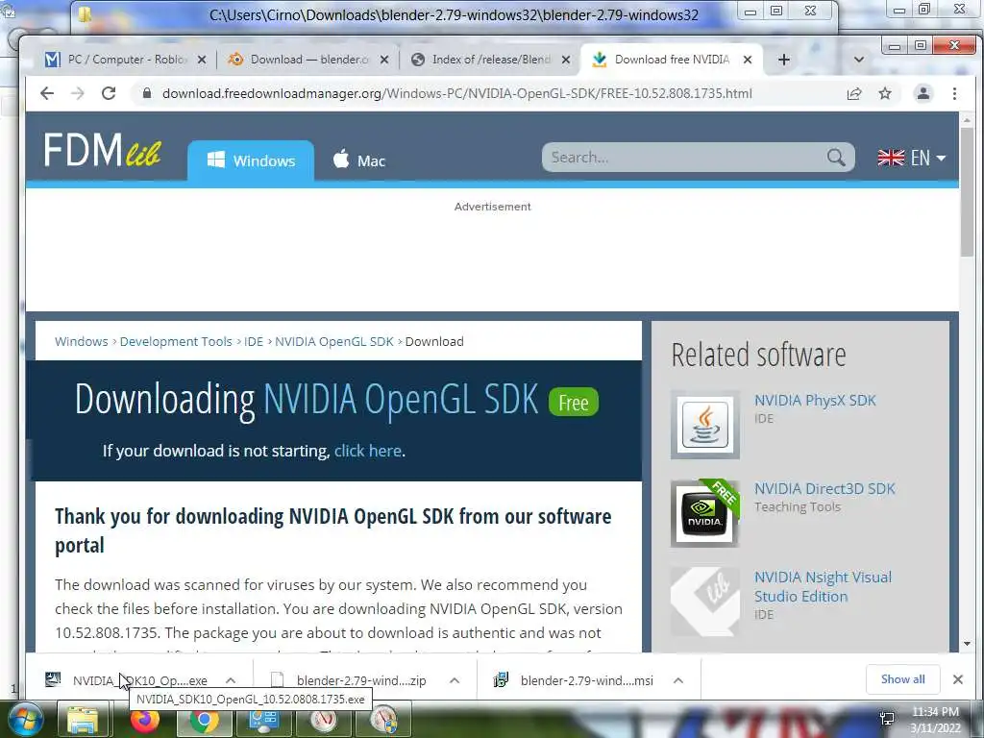Click Show all downloads button
Image resolution: width=984 pixels, height=738 pixels.
pyautogui.click(x=902, y=679)
